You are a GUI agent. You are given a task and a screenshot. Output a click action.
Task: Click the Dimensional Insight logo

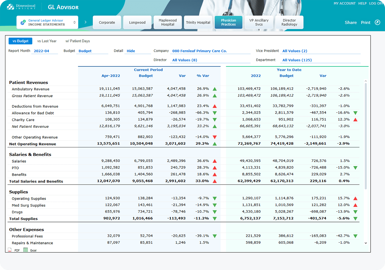point(21,7)
